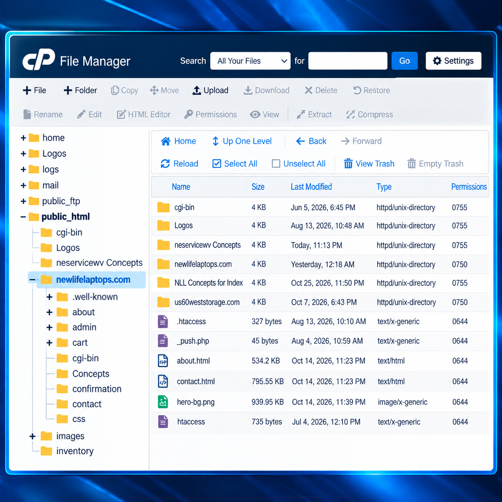Sort by Last Modified column
The height and width of the screenshot is (502, 502).
[x=311, y=187]
